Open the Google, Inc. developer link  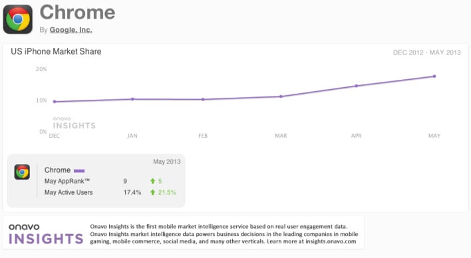coord(71,30)
